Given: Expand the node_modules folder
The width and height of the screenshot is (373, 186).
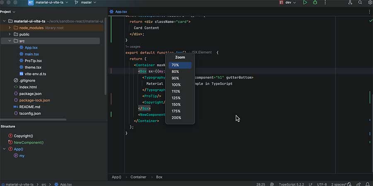Looking at the screenshot, I should [10, 28].
